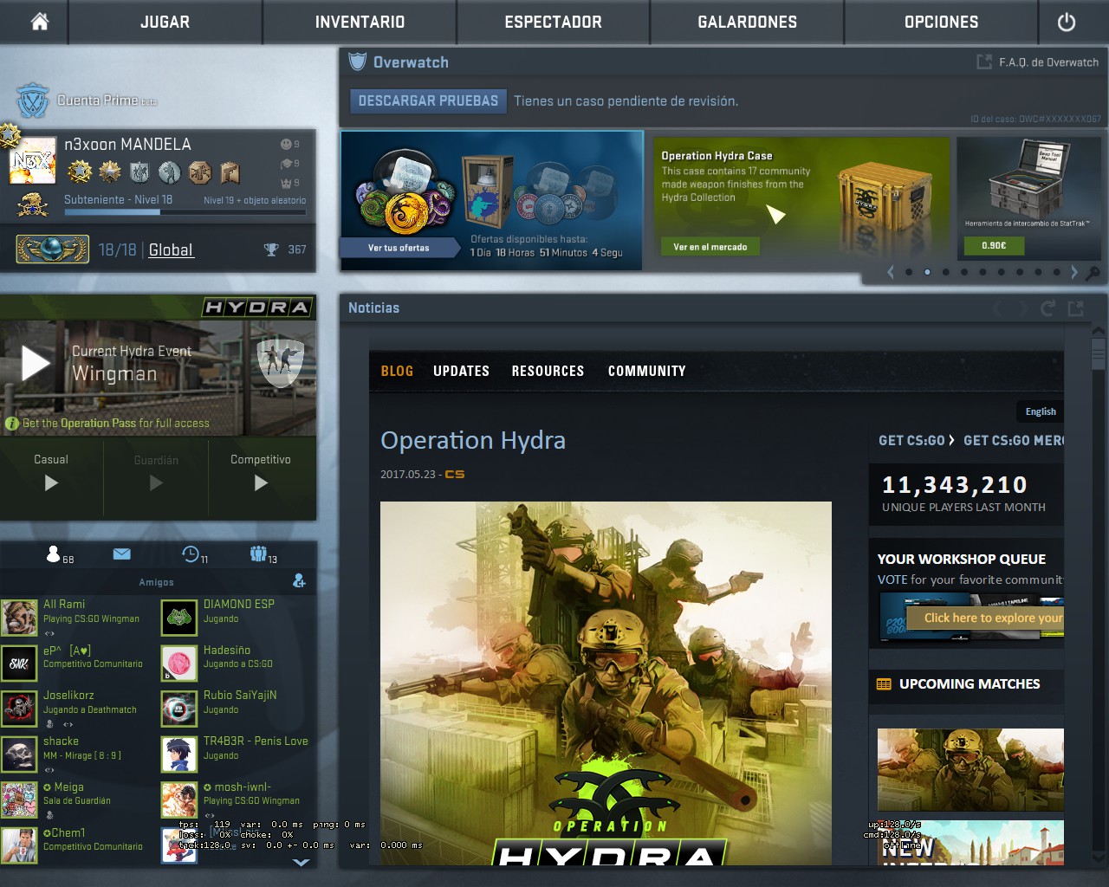Buy the StatTrak tool for 0.90€
Screen dimensions: 1109x887
click(x=994, y=246)
